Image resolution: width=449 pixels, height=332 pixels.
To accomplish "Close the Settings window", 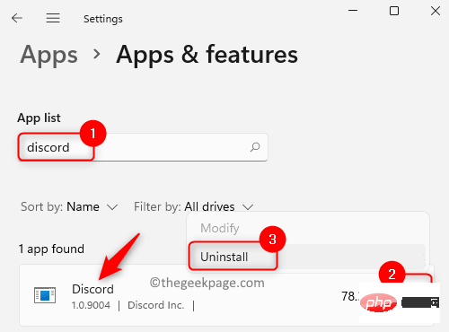I will coord(436,11).
